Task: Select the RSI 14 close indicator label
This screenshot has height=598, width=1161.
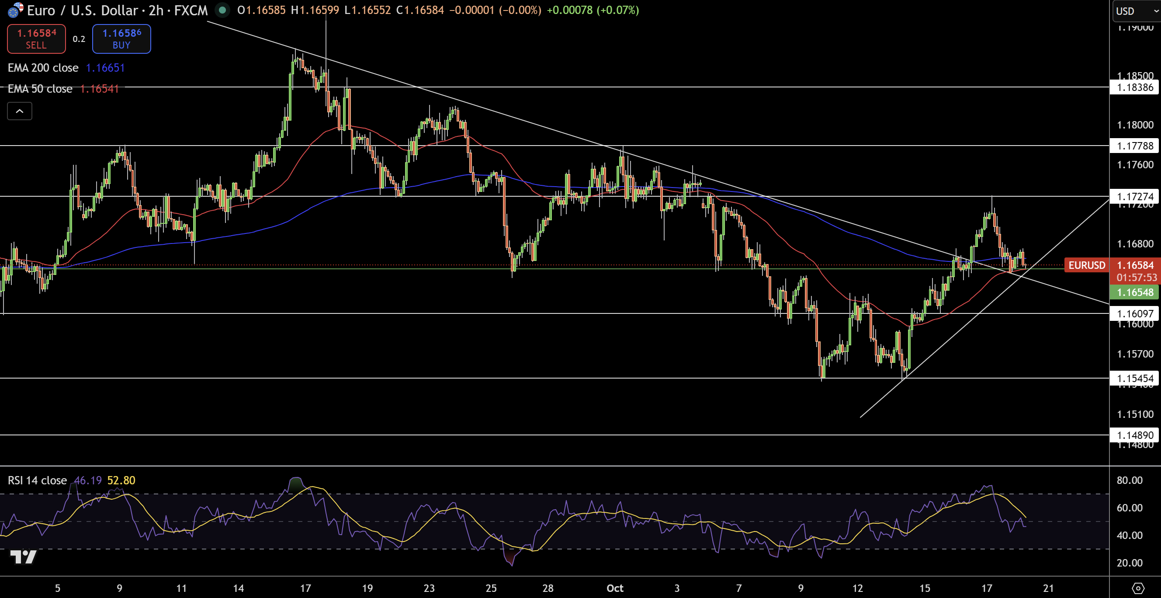Action: 38,480
